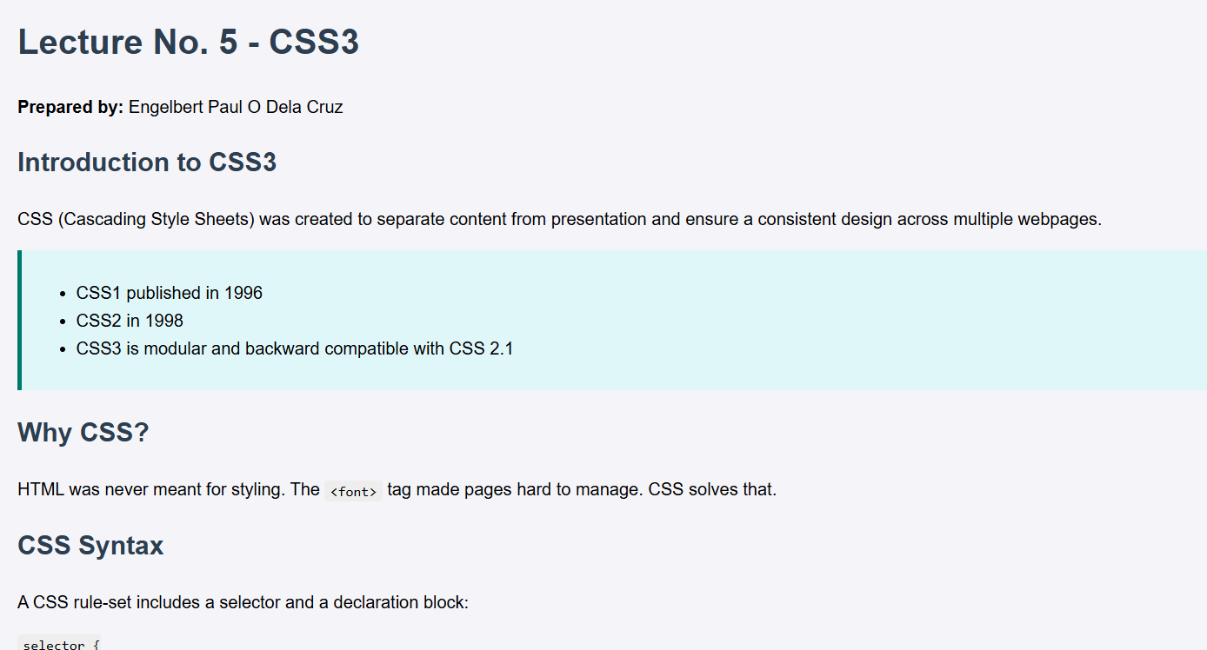Click the "Why CSS?" heading

[83, 432]
